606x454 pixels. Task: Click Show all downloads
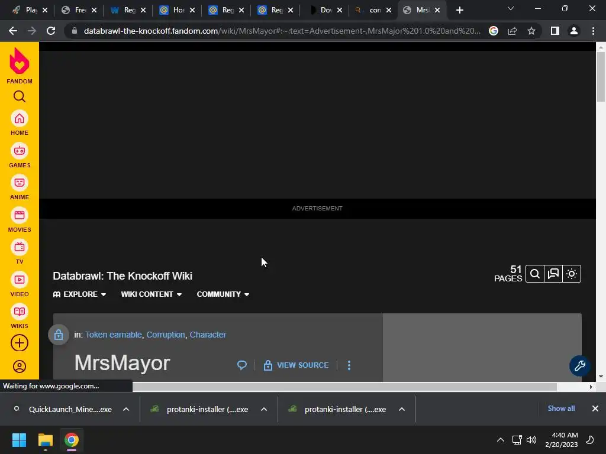coord(561,408)
